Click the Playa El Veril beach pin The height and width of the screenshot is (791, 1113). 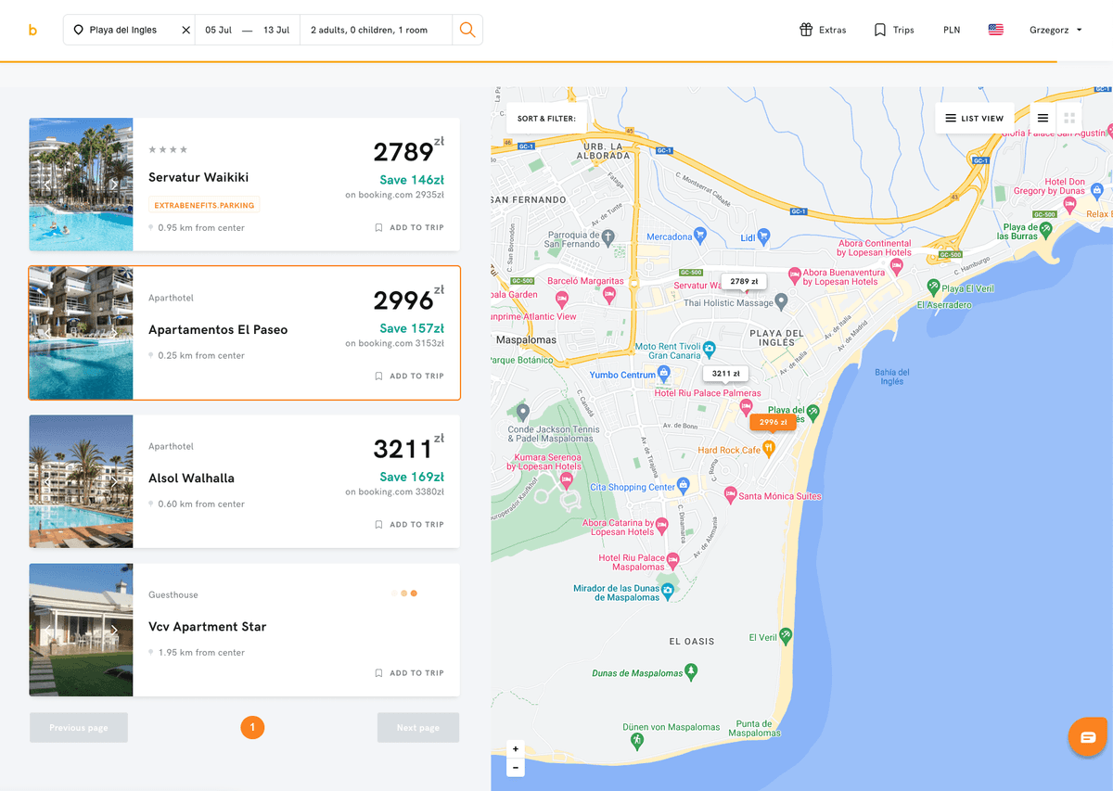point(933,287)
